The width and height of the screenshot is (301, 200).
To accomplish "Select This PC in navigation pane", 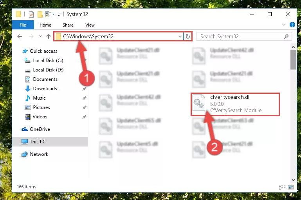I will (50, 142).
